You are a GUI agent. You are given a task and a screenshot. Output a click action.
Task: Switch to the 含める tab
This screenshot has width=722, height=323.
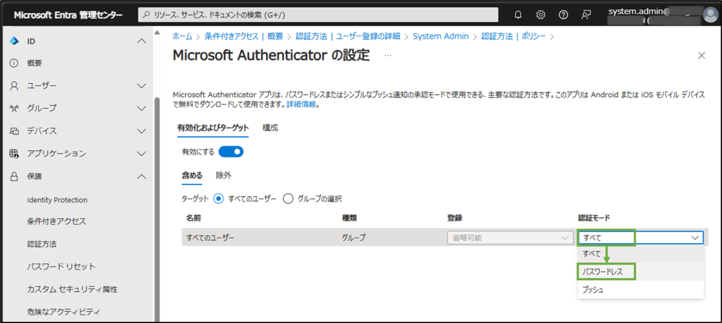click(x=192, y=176)
